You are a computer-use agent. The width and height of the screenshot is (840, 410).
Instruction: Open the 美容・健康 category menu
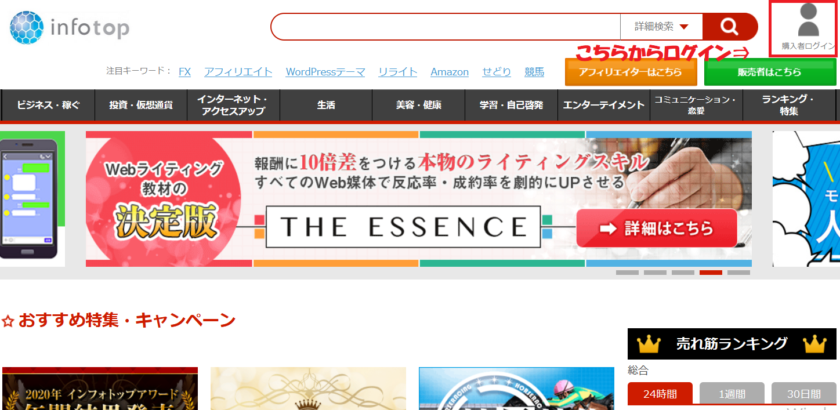click(419, 105)
